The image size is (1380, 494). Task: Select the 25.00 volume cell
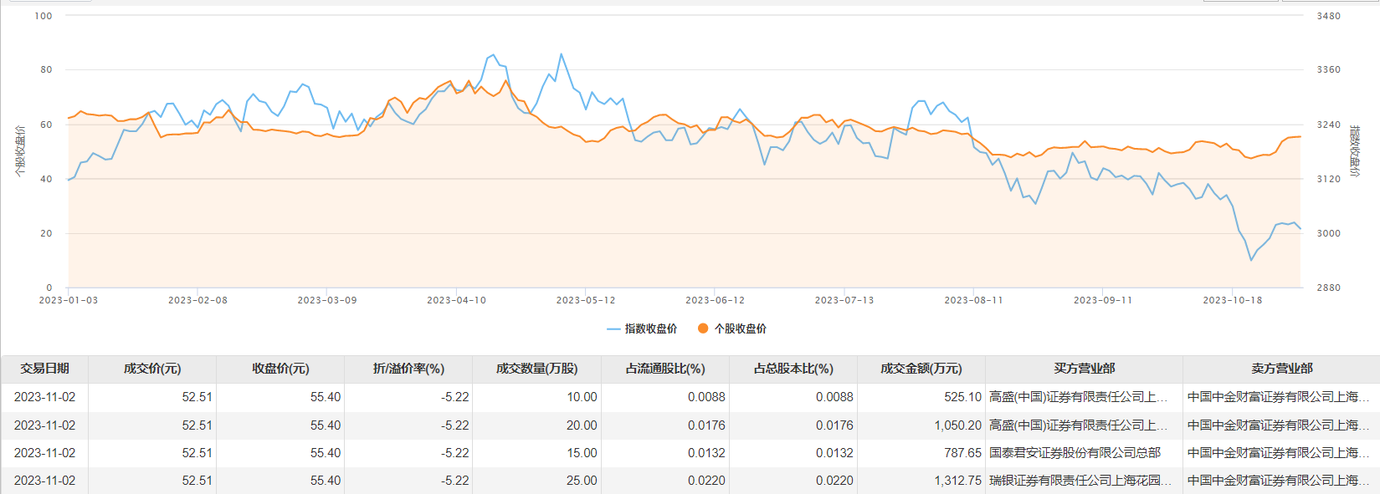pos(581,481)
